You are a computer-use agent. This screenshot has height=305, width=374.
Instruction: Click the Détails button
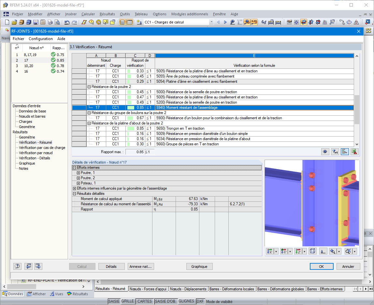pos(111,267)
